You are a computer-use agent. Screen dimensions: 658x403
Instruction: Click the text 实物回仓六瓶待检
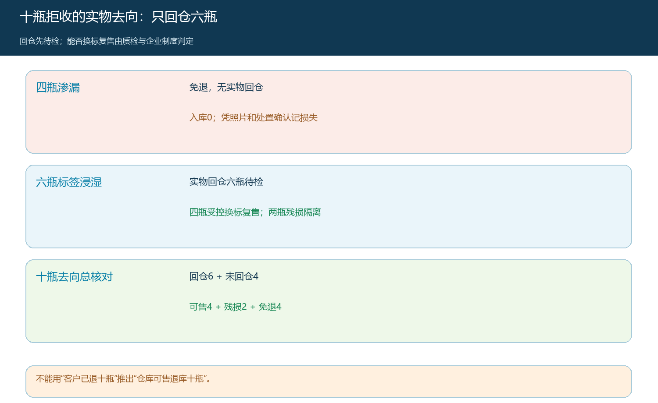pos(226,182)
